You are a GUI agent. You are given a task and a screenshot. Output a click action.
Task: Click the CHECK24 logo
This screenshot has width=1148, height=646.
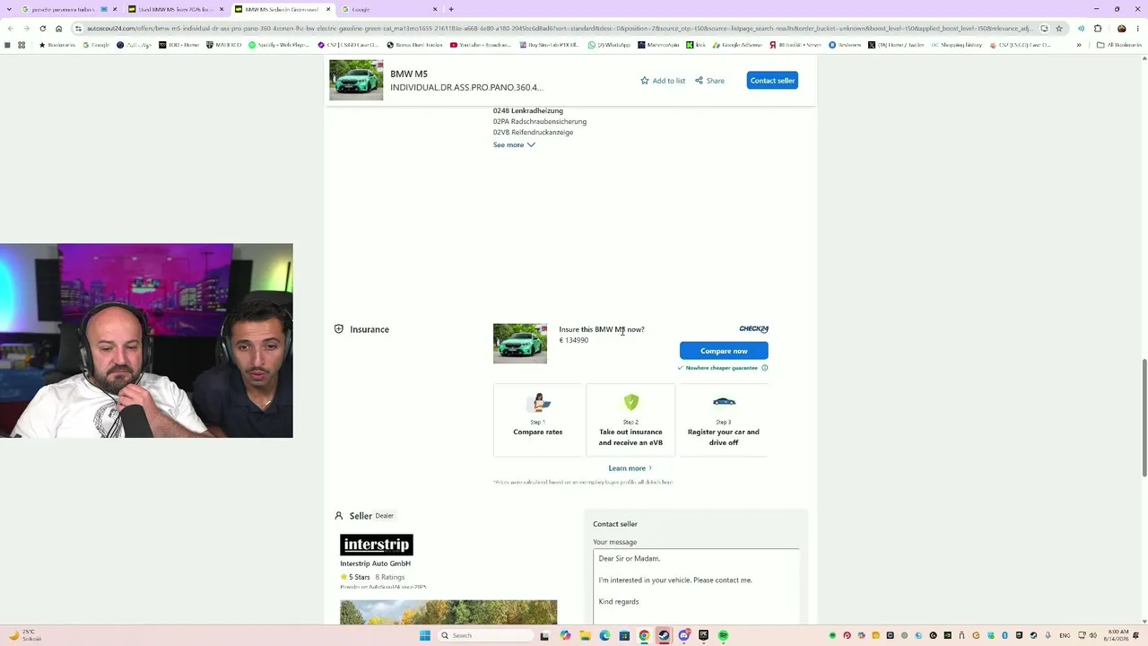click(x=753, y=329)
